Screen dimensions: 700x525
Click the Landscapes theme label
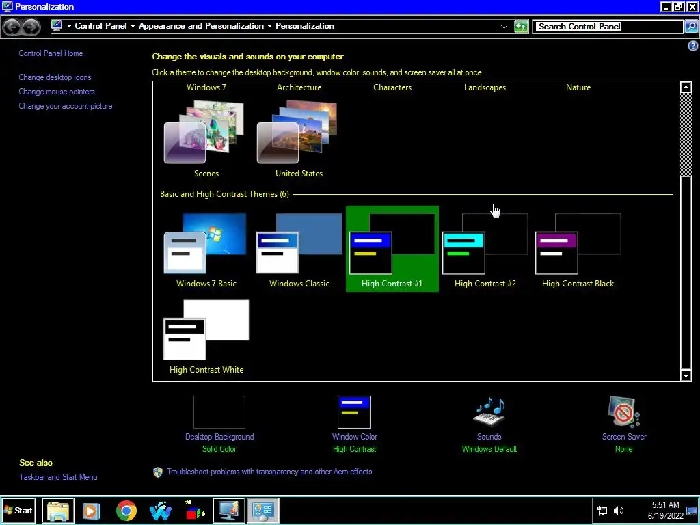(x=485, y=87)
